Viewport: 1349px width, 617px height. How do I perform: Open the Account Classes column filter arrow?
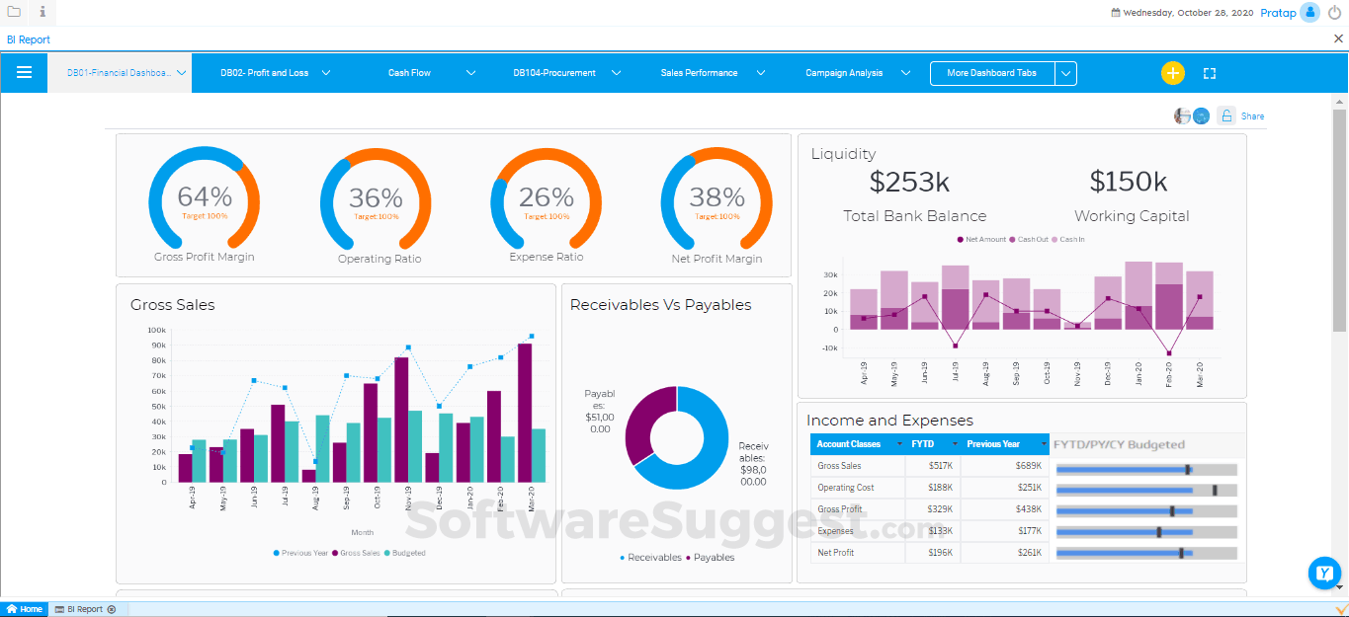(899, 444)
